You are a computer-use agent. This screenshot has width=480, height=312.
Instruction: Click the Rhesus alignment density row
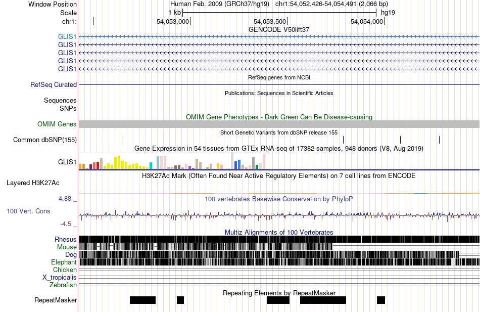pos(279,239)
